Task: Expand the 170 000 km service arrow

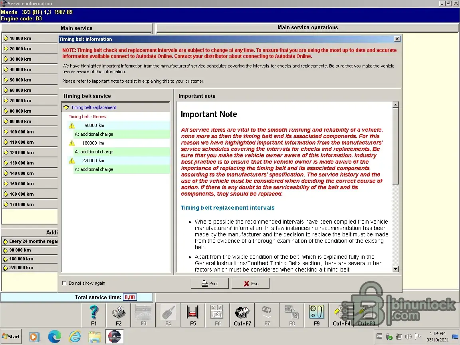Action: 6,204
